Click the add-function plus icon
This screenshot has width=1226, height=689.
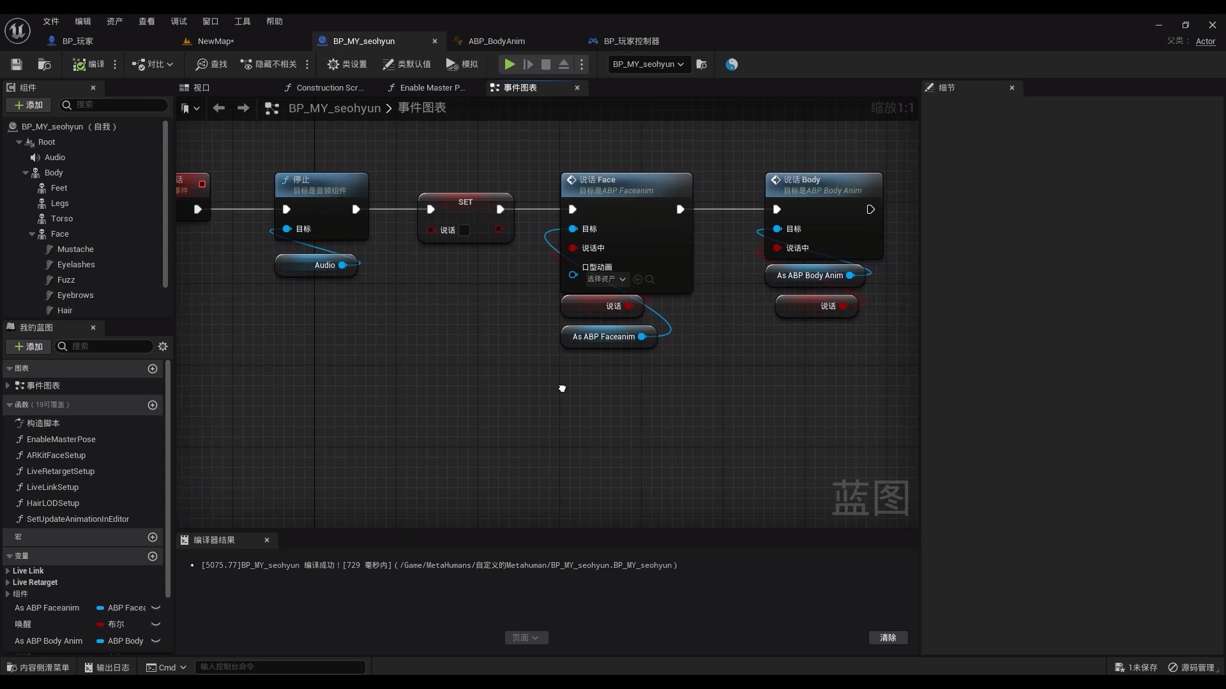point(153,405)
